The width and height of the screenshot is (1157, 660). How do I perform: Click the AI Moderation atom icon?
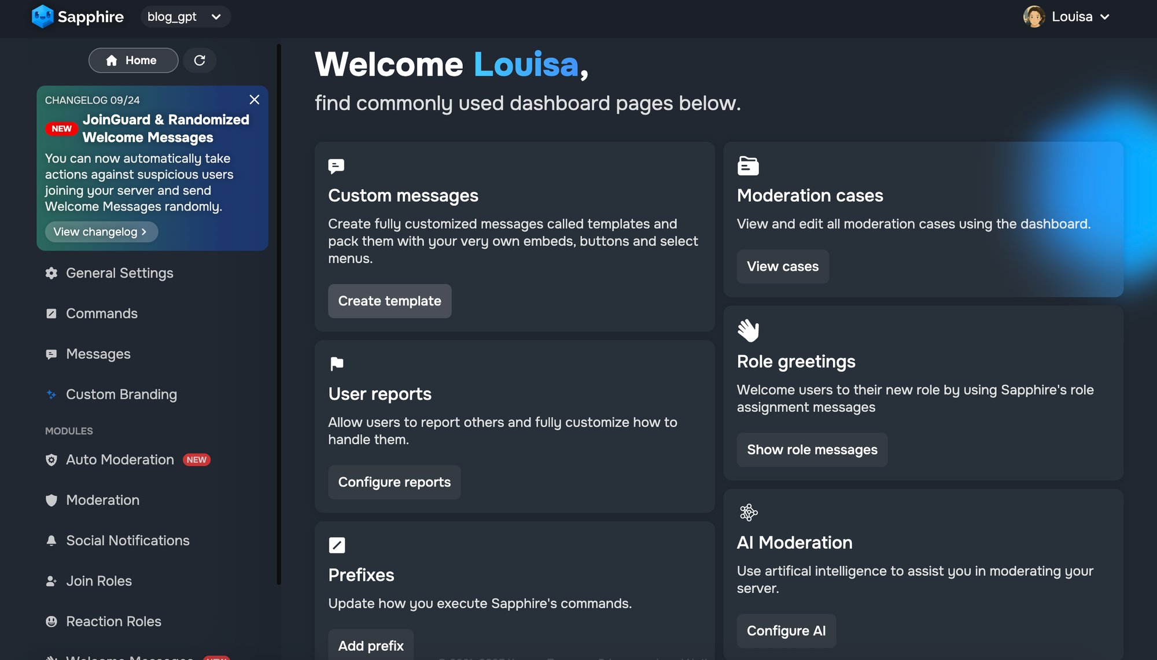(749, 512)
